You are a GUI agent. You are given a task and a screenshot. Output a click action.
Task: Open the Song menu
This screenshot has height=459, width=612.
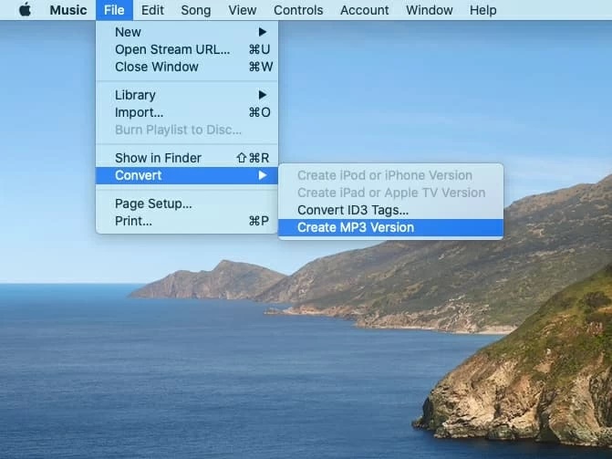coord(195,10)
